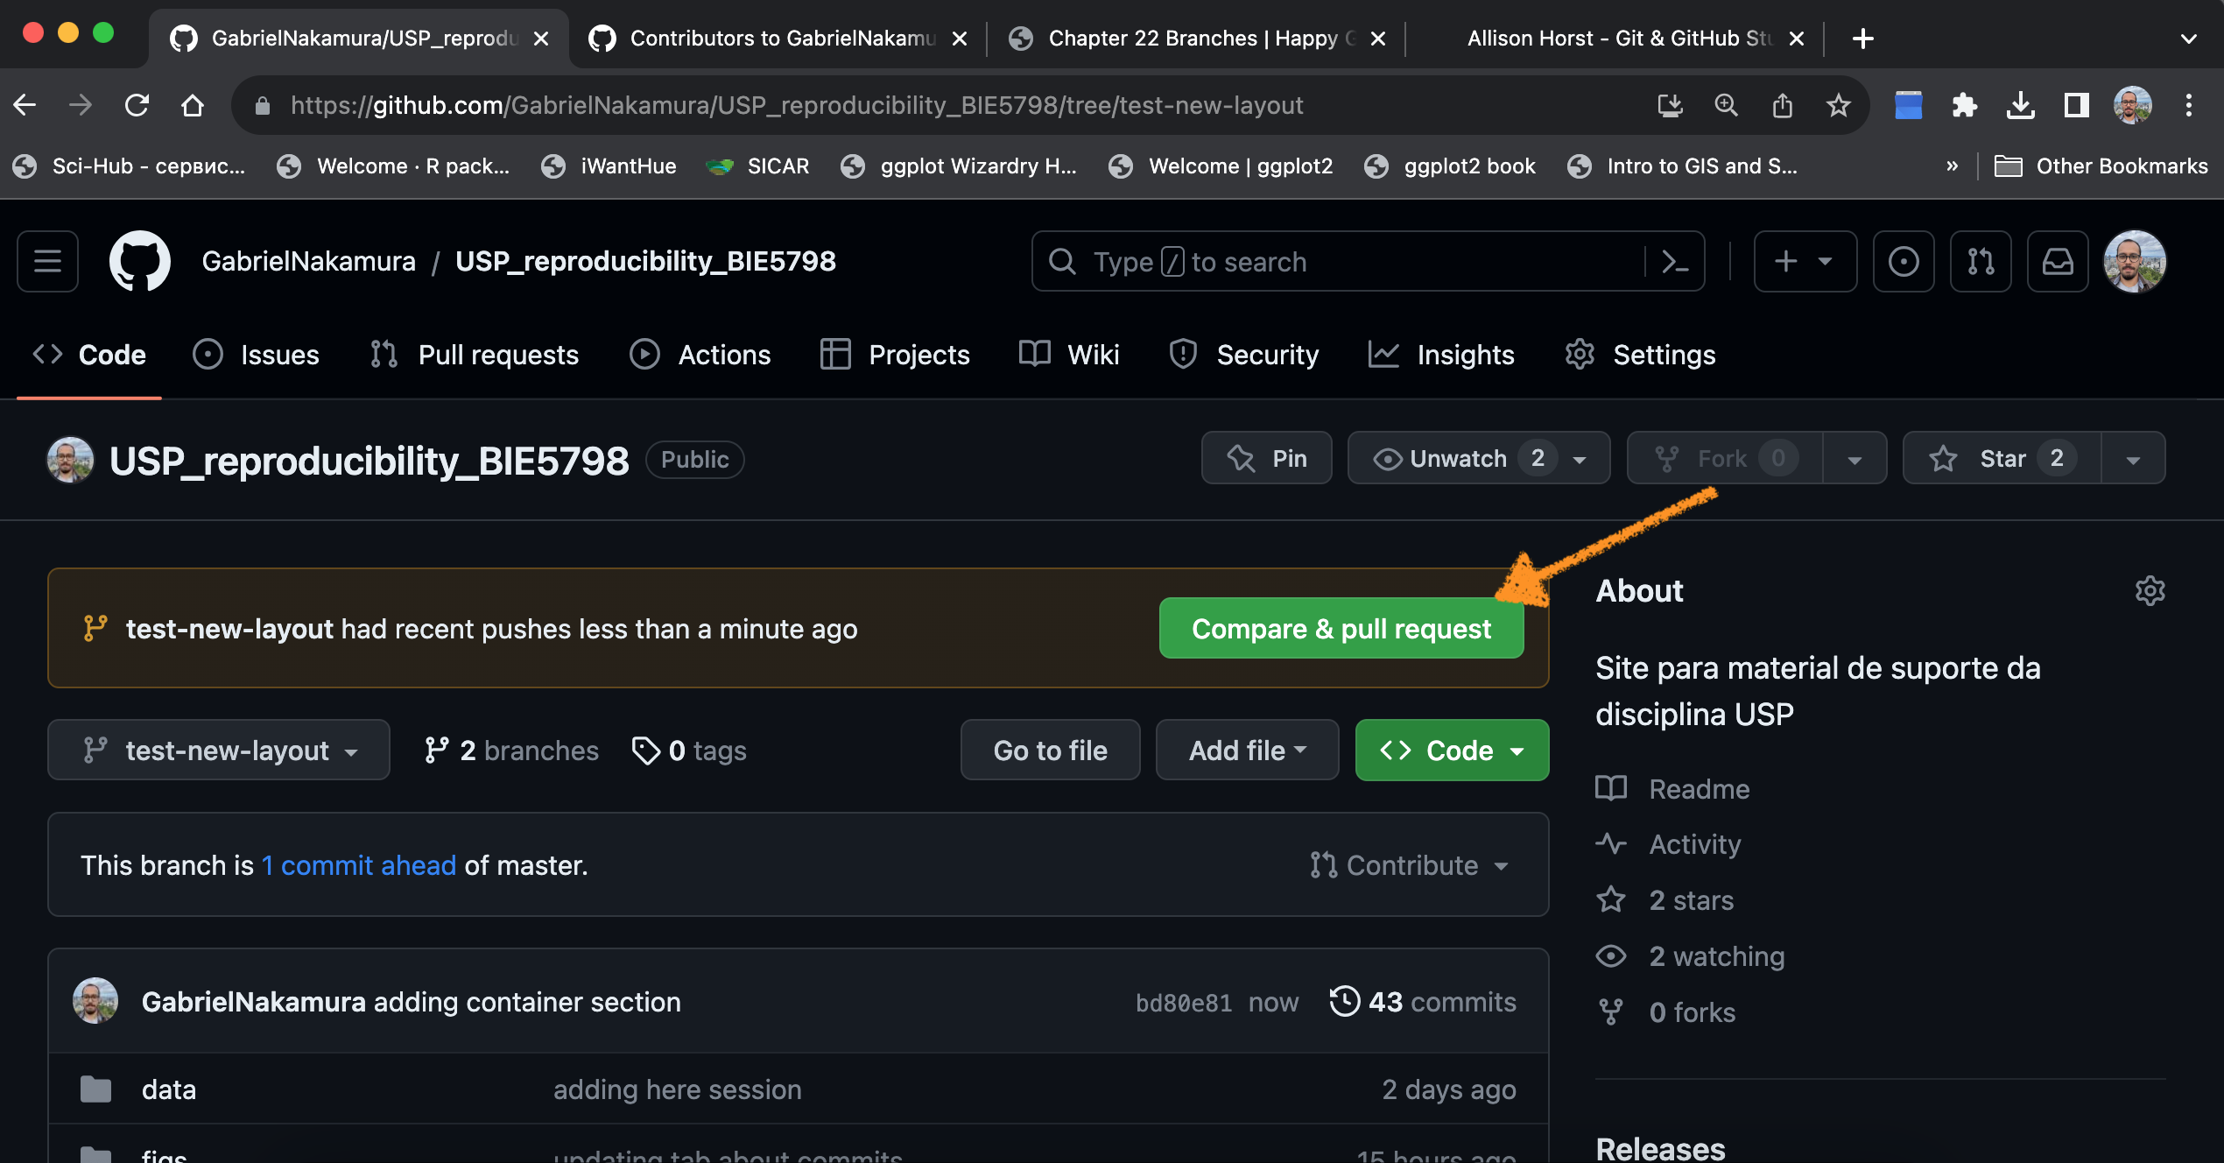Open the browser downloads icon
This screenshot has height=1163, width=2224.
2020,105
